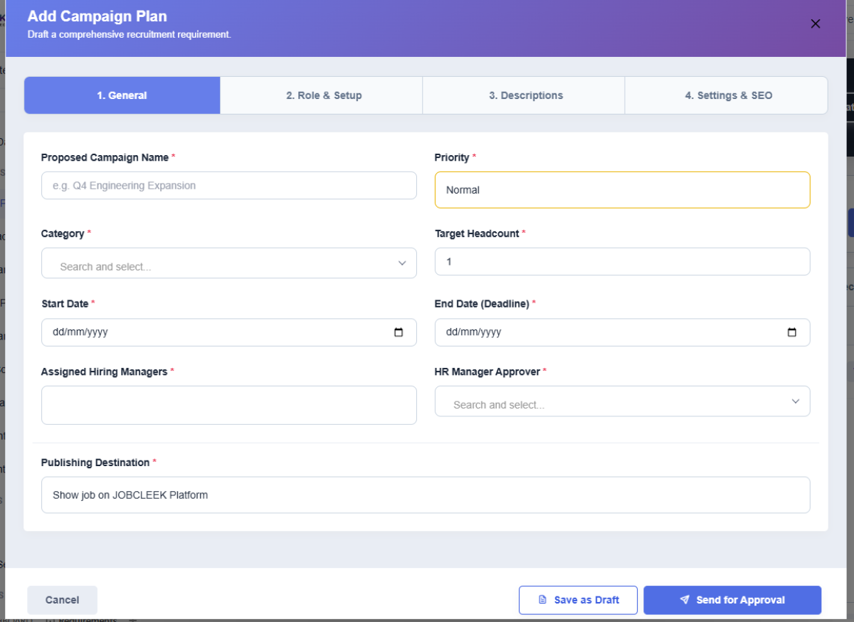The width and height of the screenshot is (854, 622).
Task: Click document icon on Save as Draft
Action: pos(542,600)
